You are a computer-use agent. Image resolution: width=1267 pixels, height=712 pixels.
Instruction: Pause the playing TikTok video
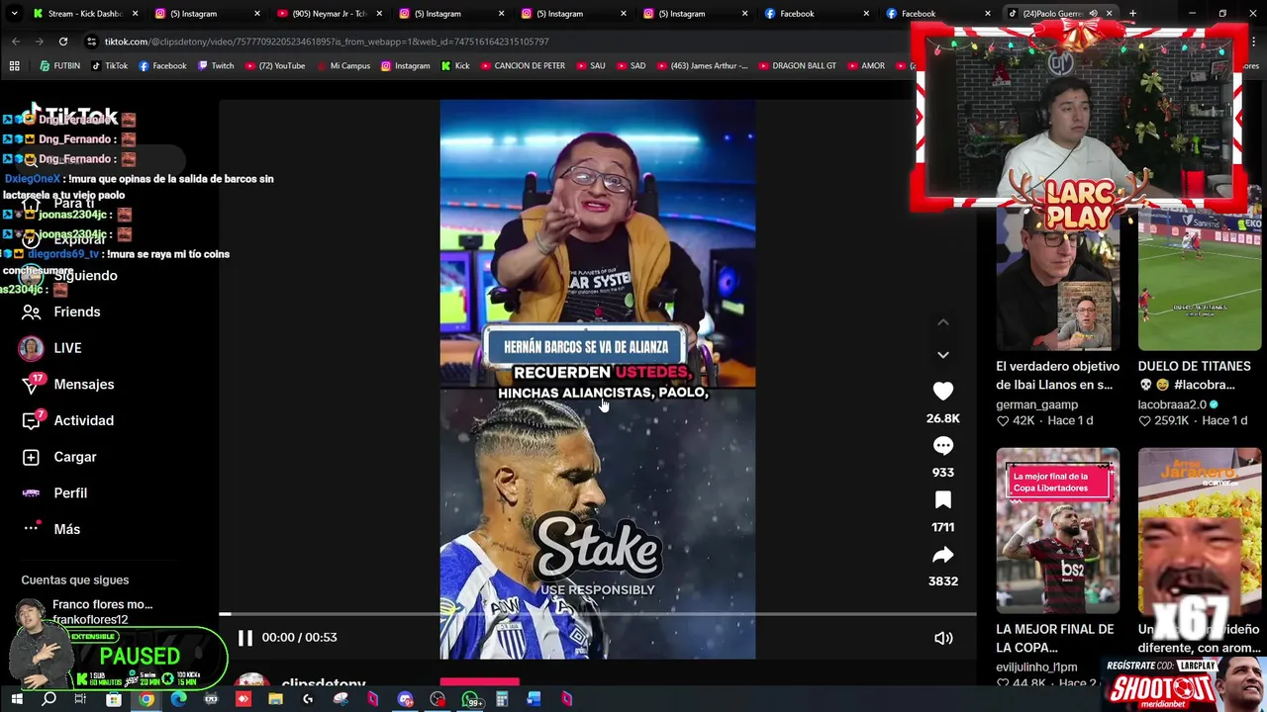[x=245, y=638]
